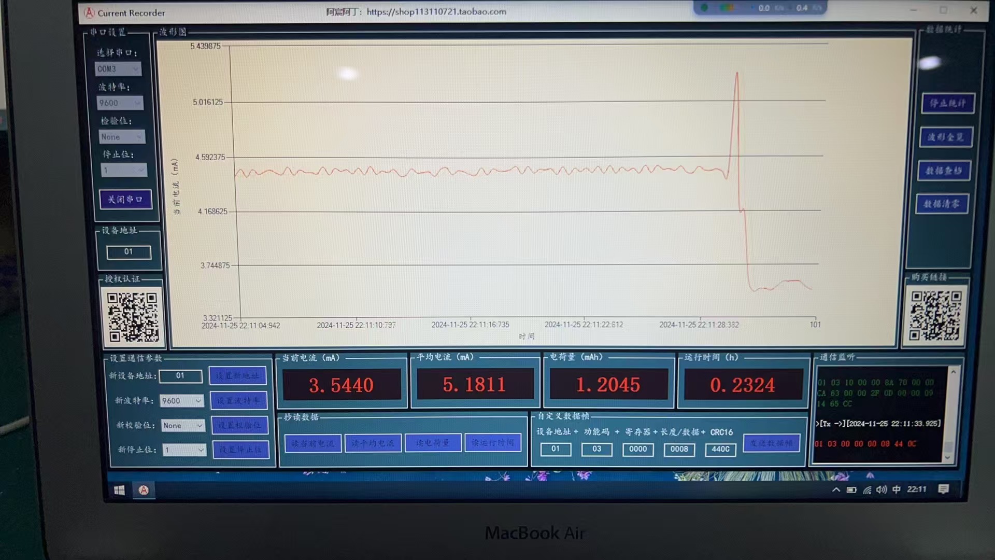The height and width of the screenshot is (560, 995).
Task: Open the notification center icon
Action: click(x=943, y=489)
